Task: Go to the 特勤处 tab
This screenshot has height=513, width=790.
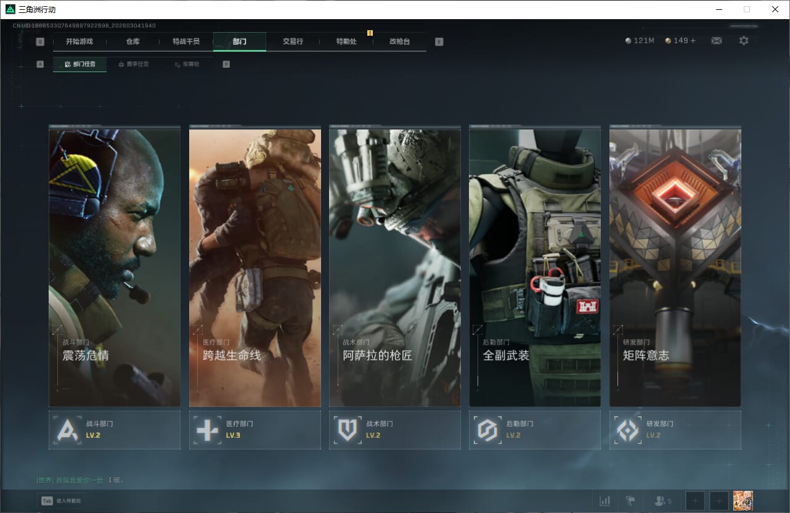Action: click(346, 41)
